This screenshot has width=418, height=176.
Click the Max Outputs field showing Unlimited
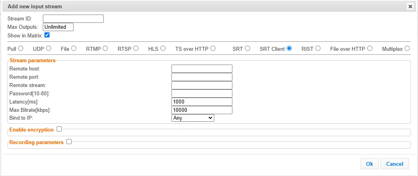click(58, 27)
